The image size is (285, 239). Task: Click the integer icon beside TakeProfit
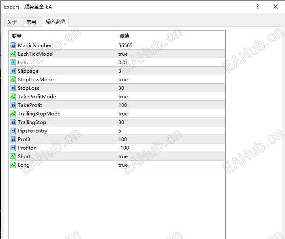(x=13, y=105)
